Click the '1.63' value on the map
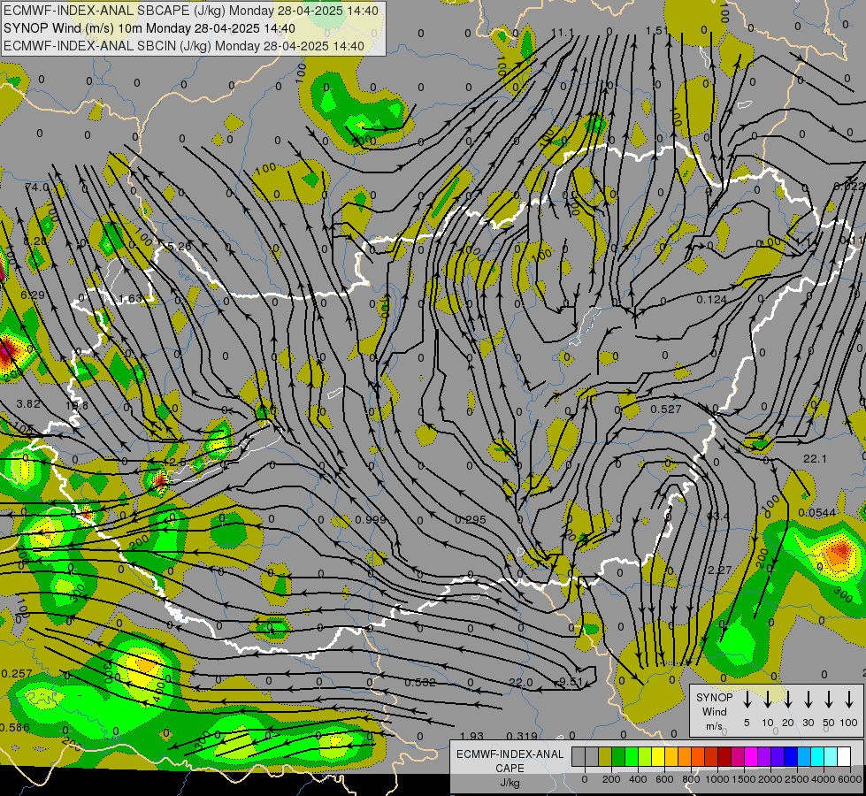 pos(130,299)
